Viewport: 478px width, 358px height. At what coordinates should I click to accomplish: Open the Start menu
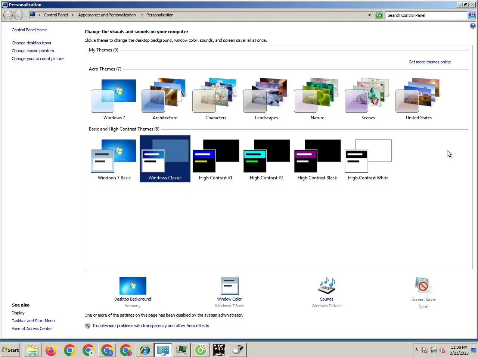(x=10, y=350)
